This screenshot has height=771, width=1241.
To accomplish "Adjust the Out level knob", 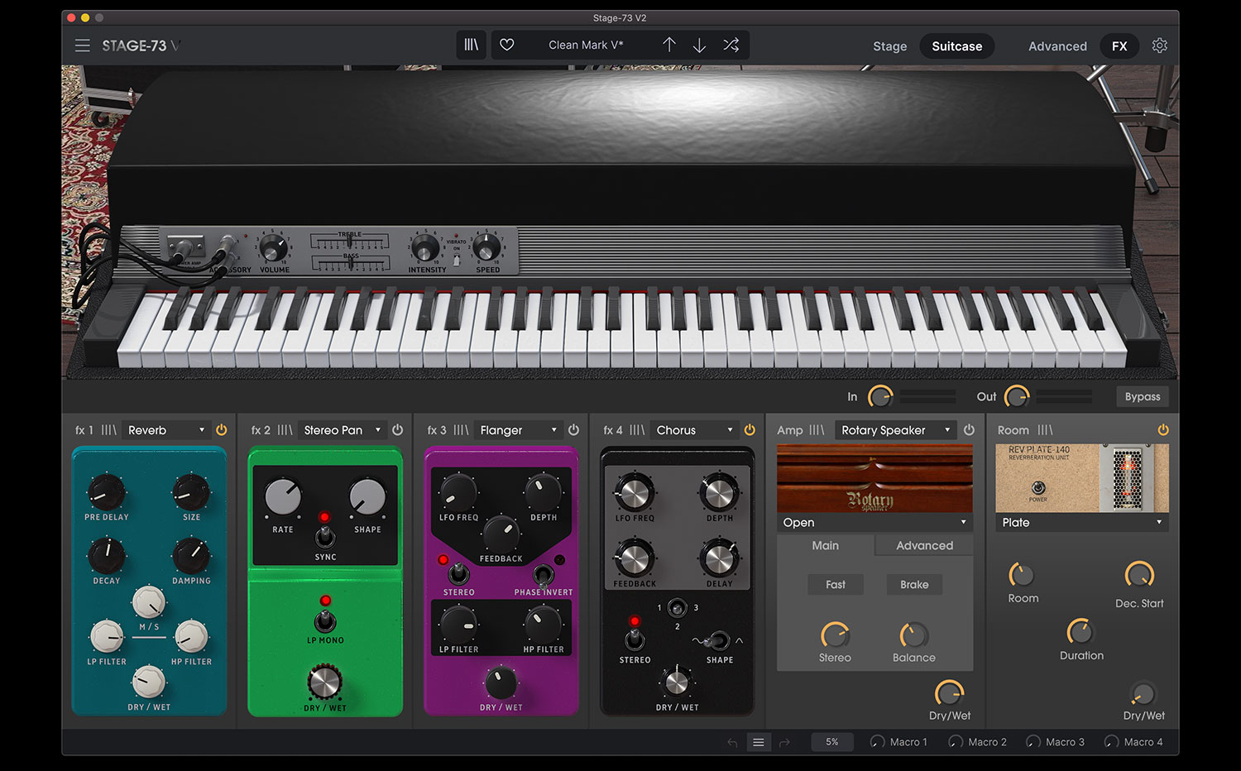I will [1016, 397].
